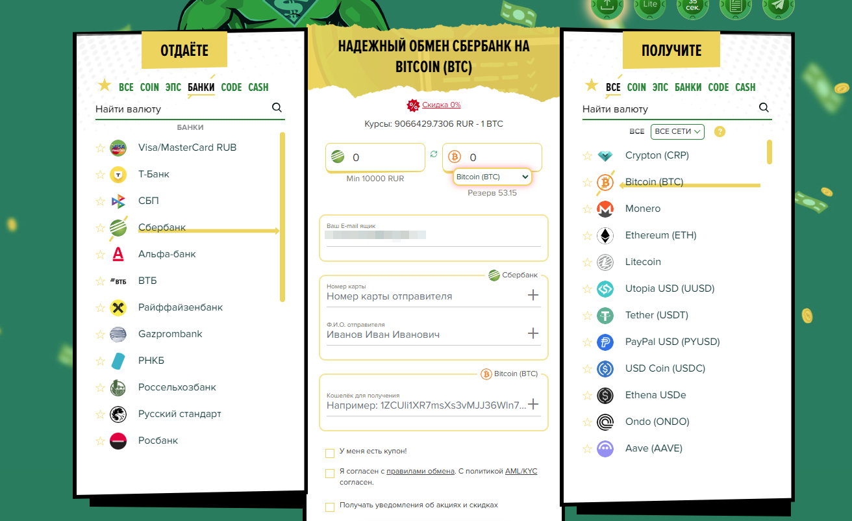Select the Альфа-банк red logo
Screen dimensions: 852x521
pos(118,255)
